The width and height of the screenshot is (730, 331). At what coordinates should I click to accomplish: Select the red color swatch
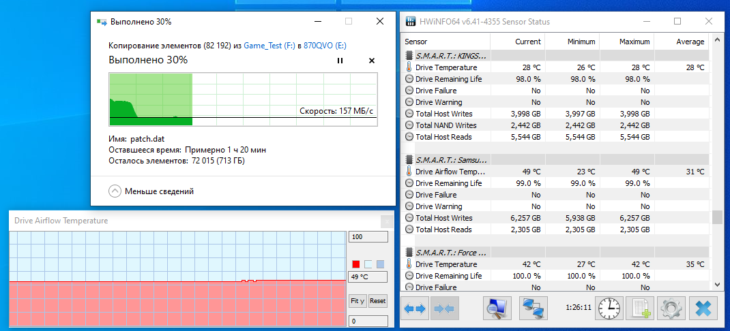(x=356, y=264)
